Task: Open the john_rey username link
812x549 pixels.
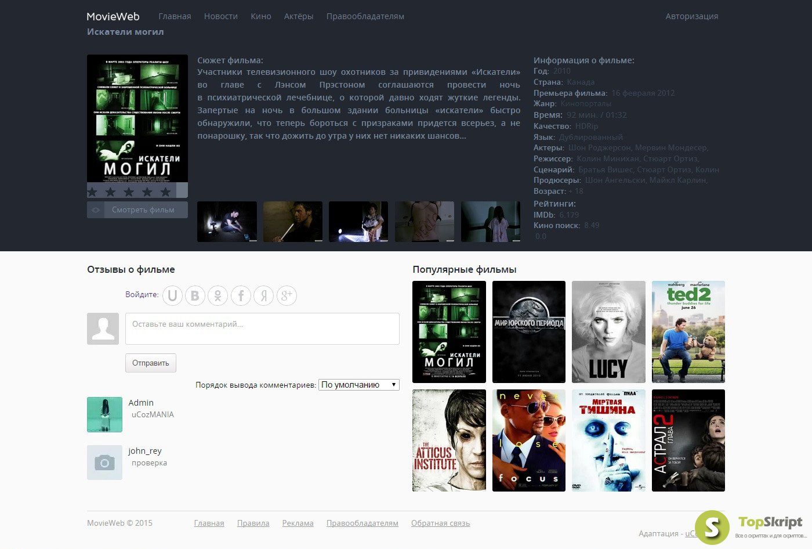Action: 145,451
